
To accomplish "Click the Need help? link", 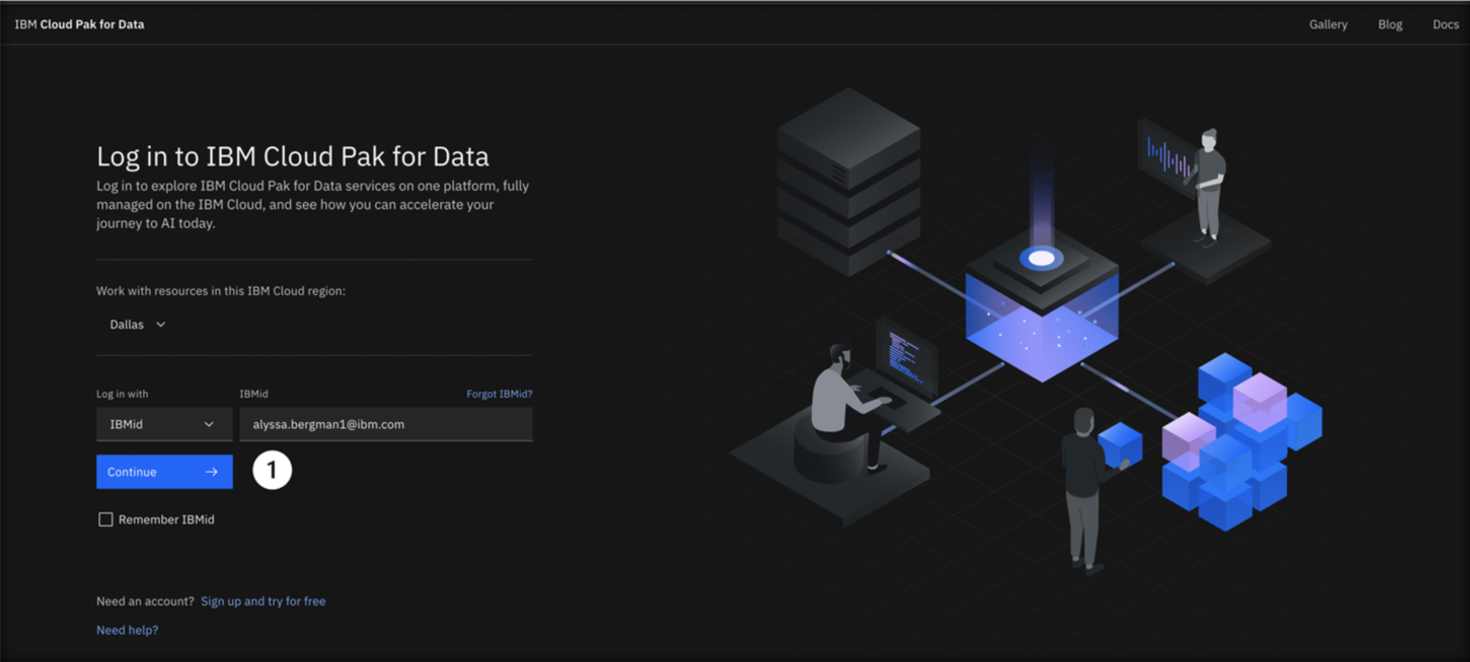I will click(127, 630).
